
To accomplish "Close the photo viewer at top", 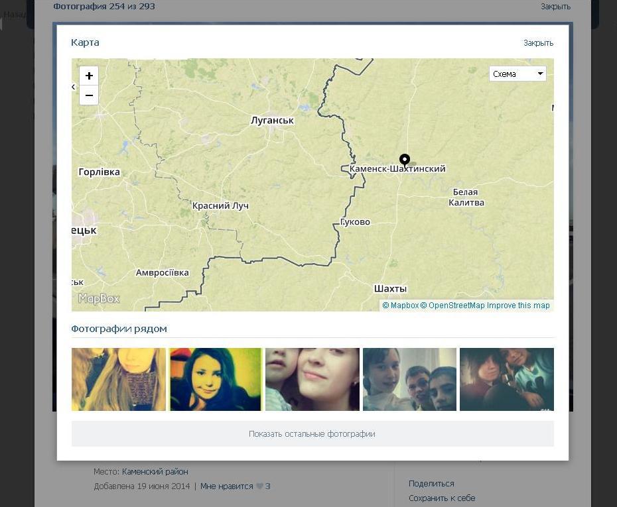I will coord(555,7).
